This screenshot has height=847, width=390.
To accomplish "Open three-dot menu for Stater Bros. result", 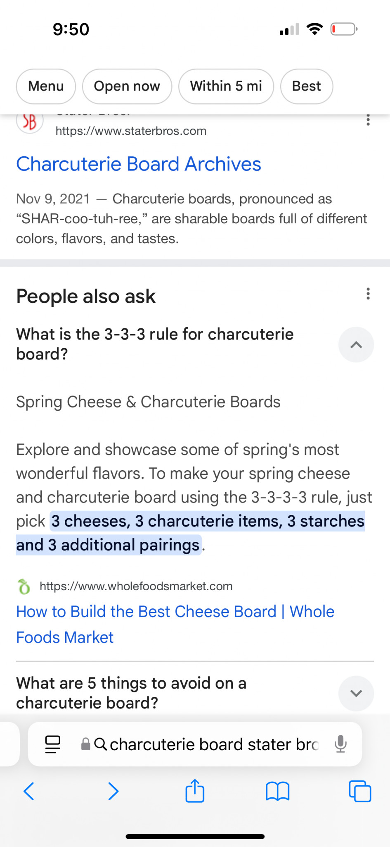I will coord(368,120).
